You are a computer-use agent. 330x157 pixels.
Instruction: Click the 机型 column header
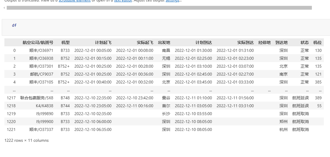66,42
